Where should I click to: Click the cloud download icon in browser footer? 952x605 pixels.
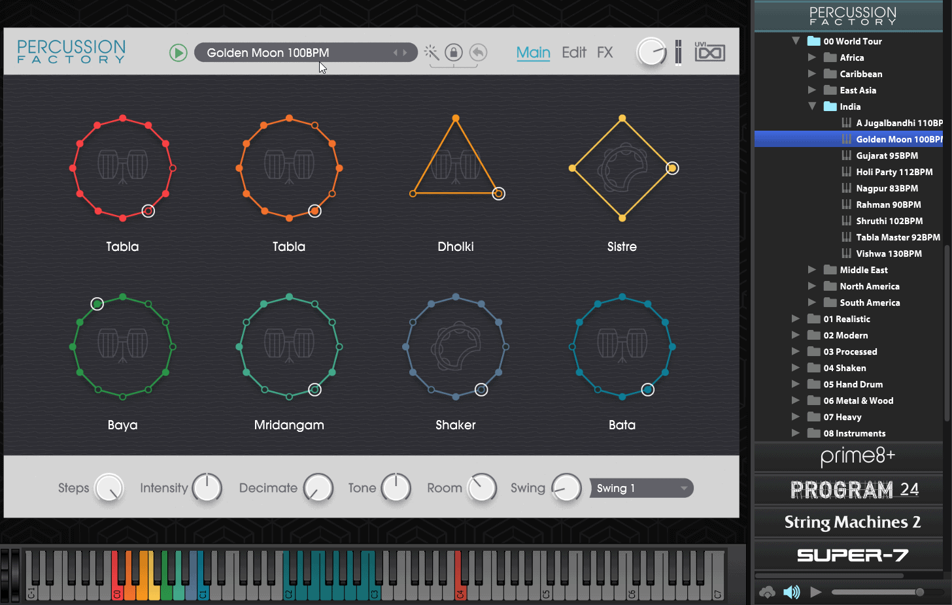767,592
